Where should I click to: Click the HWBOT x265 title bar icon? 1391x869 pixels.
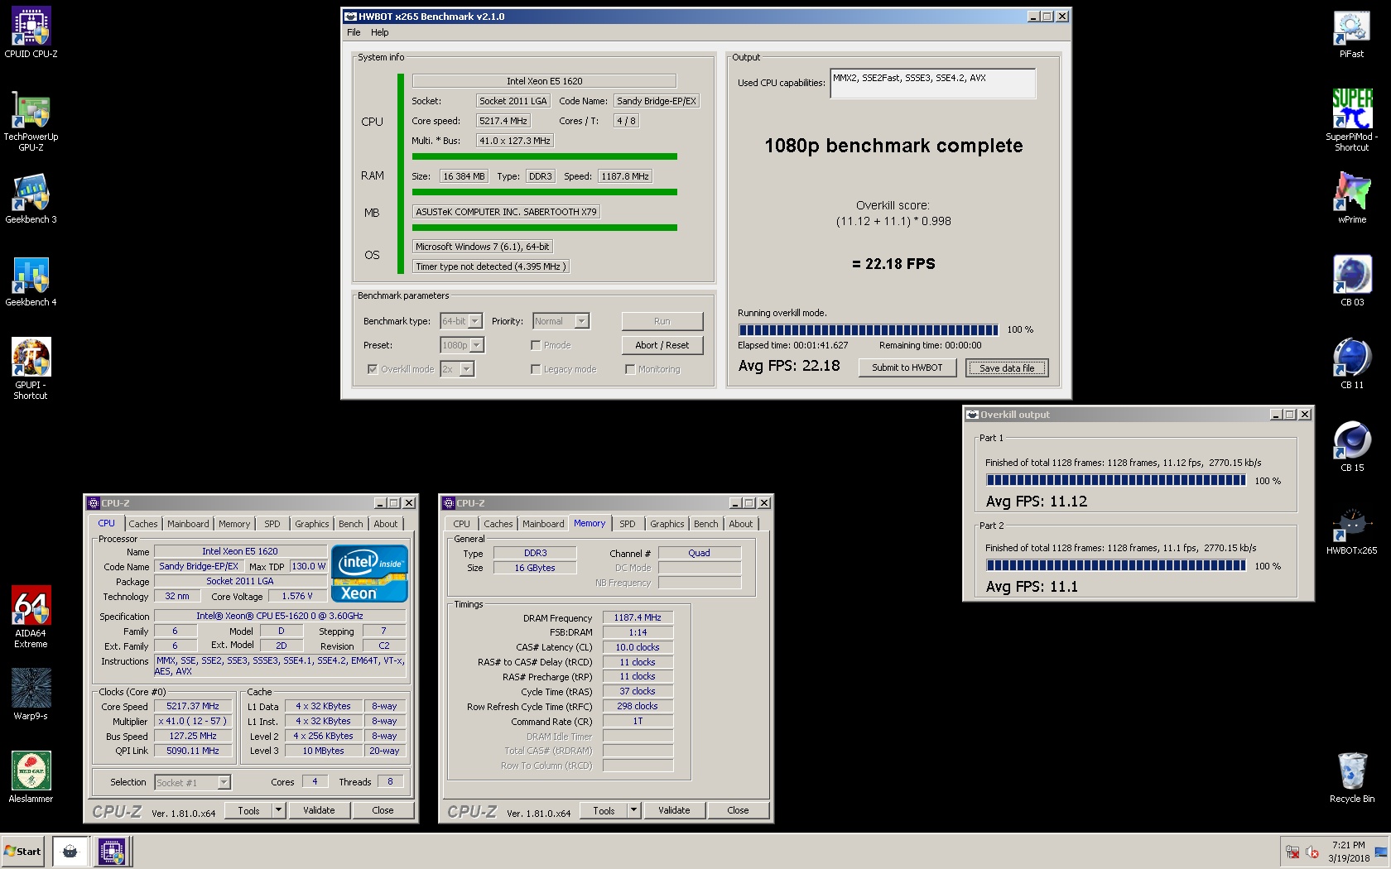click(x=350, y=17)
